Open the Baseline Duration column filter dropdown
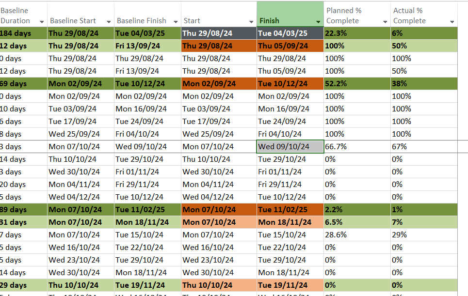This screenshot has height=296, width=468. (x=42, y=22)
